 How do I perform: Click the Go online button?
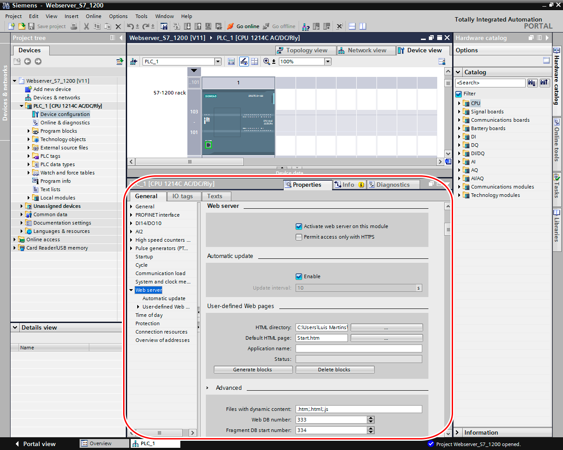tap(243, 26)
